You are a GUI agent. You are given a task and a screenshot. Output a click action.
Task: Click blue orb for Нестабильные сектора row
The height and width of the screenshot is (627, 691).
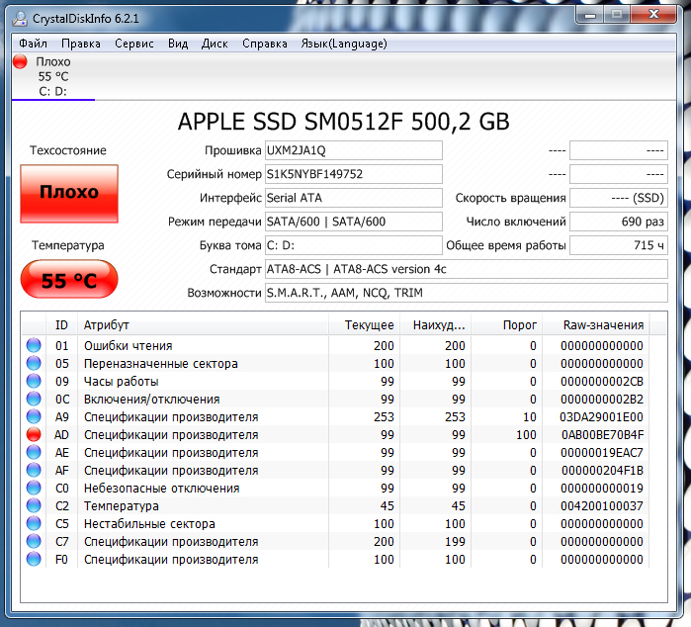[x=34, y=524]
